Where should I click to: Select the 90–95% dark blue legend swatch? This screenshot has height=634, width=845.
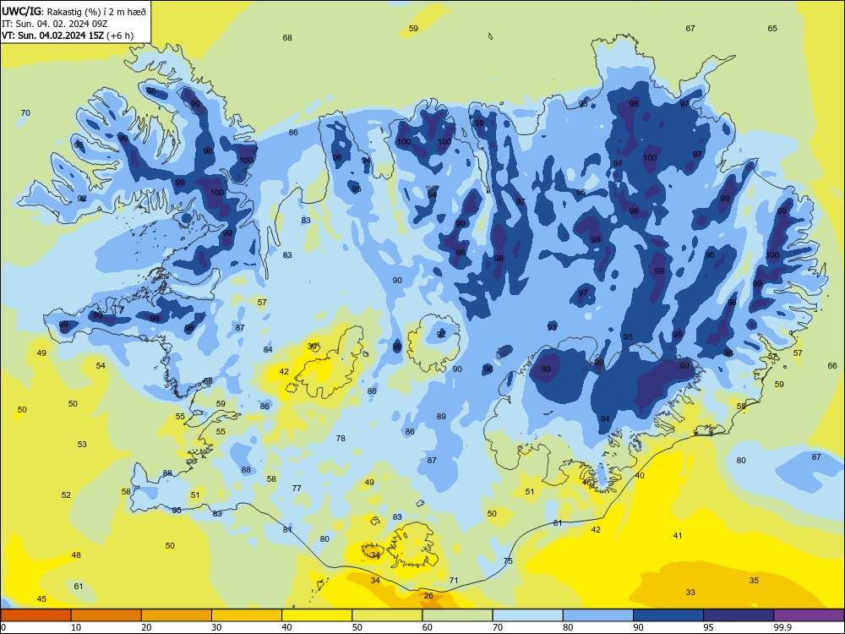point(668,615)
